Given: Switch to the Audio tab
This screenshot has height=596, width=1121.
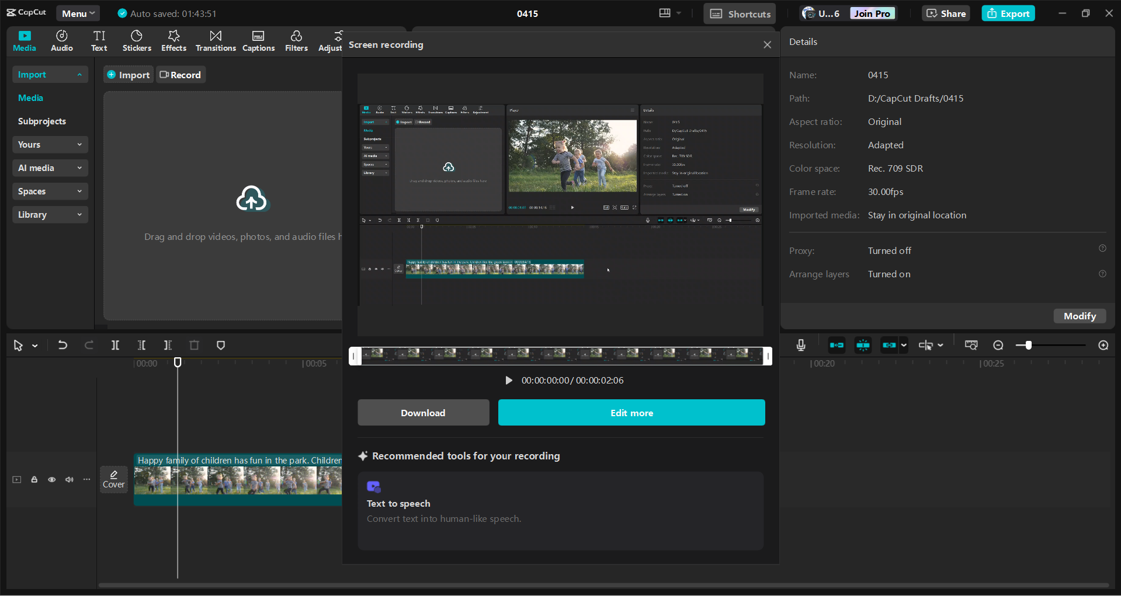Looking at the screenshot, I should (61, 41).
